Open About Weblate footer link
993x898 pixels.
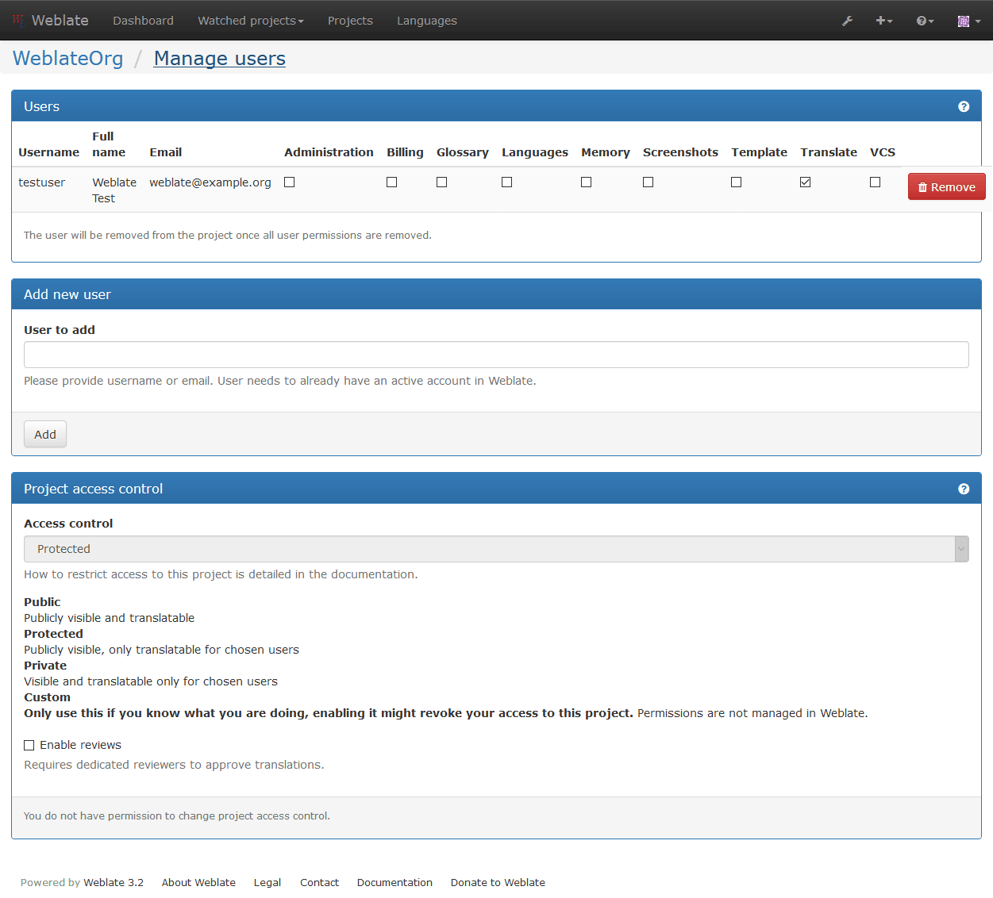pos(198,883)
